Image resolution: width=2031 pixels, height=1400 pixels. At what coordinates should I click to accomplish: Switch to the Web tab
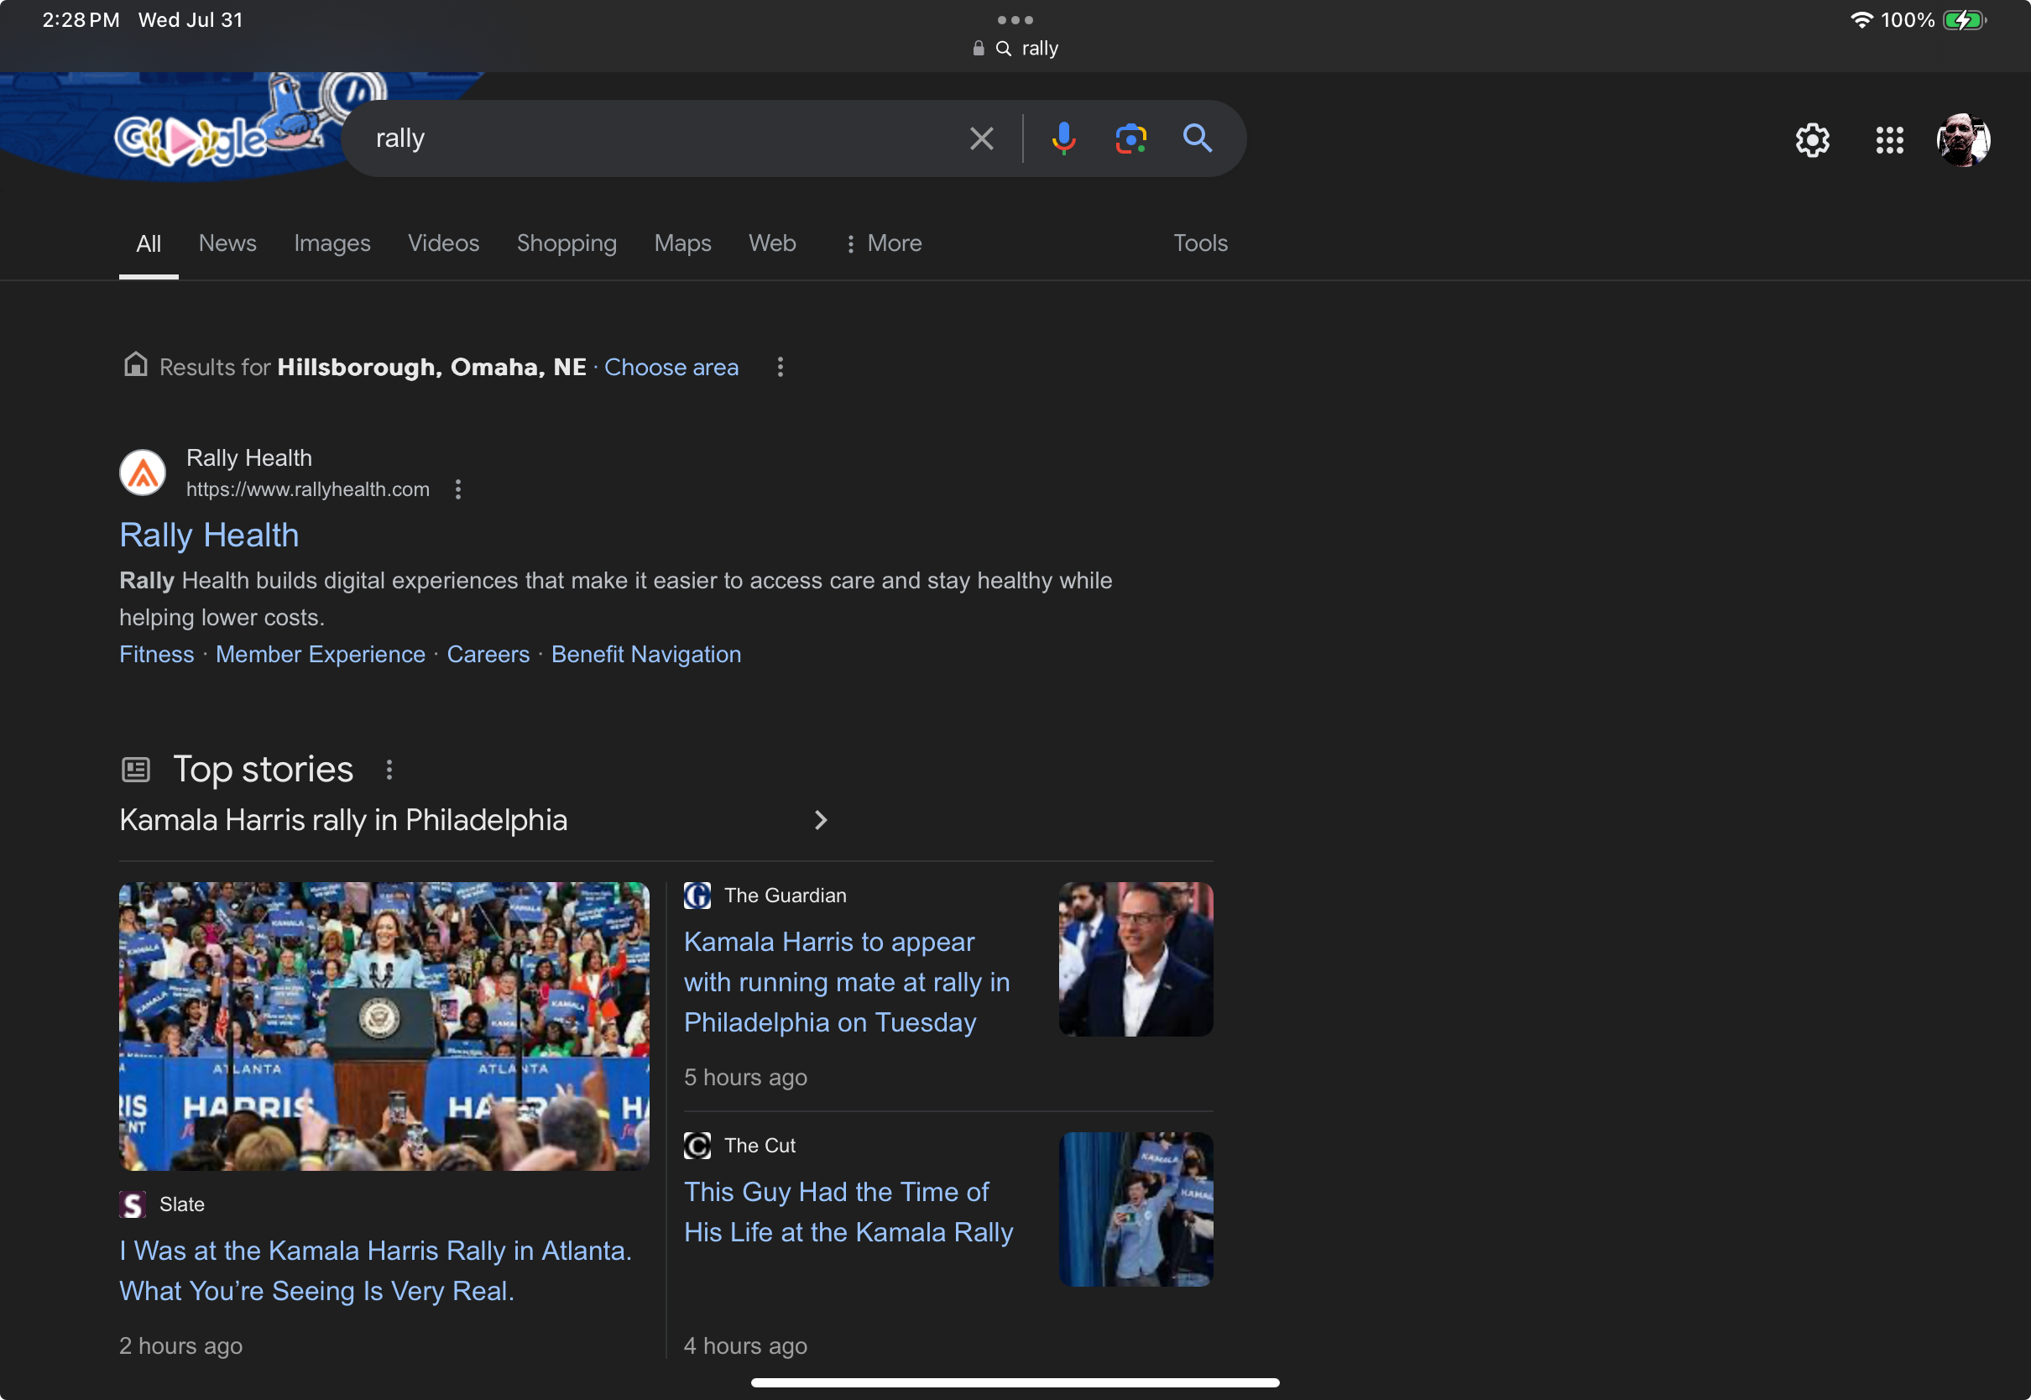click(772, 243)
